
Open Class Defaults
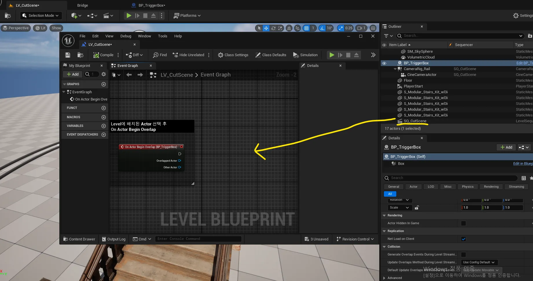tap(271, 55)
